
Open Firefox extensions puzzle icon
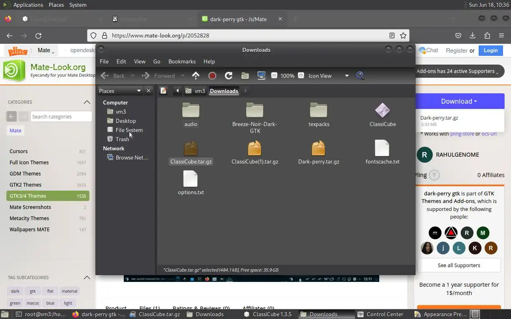[487, 35]
